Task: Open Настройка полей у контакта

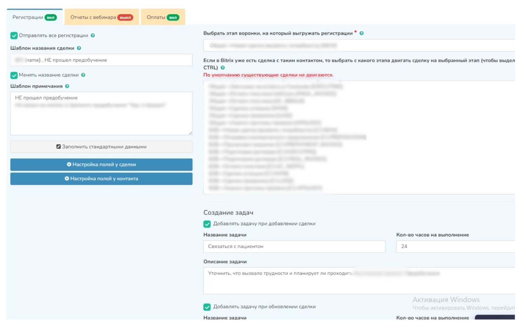Action: (101, 179)
